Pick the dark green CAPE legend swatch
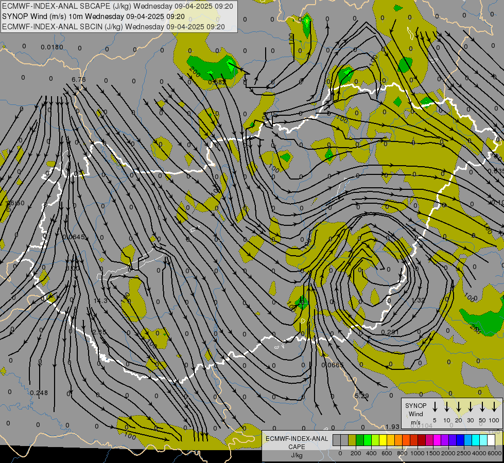Image resolution: width=504 pixels, height=463 pixels. [x=360, y=440]
